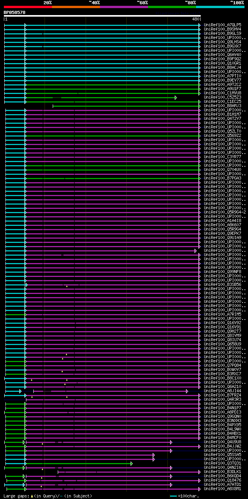Select UniRef100_Q10GR1 label
The height and width of the screenshot is (499, 248).
point(222,63)
